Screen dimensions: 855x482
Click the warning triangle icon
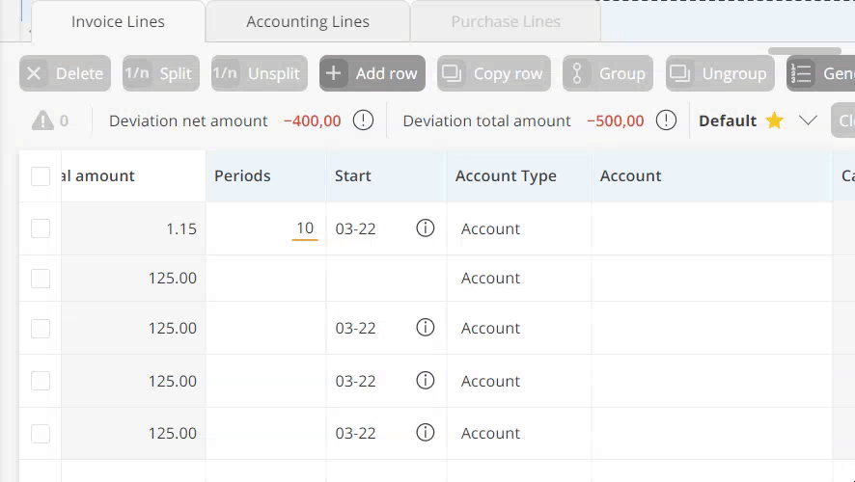pyautogui.click(x=42, y=120)
